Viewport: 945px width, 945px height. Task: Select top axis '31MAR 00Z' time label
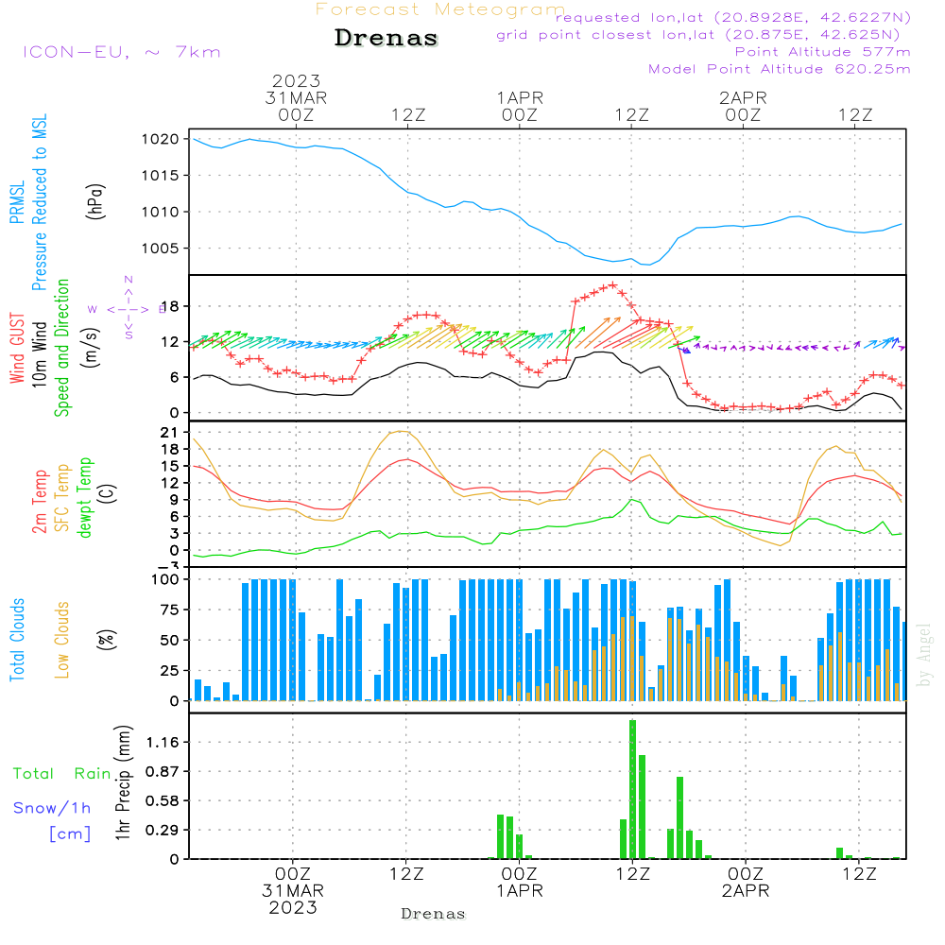click(296, 106)
